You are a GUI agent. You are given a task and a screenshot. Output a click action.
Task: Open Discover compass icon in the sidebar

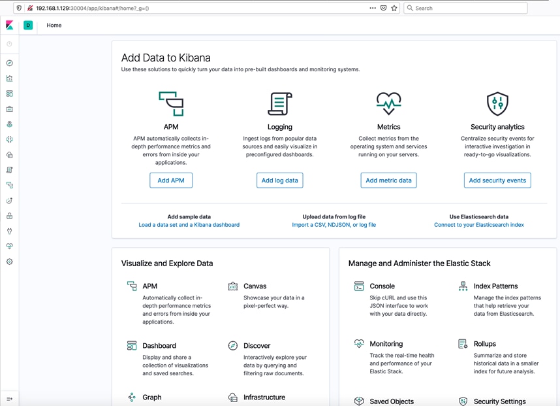click(10, 63)
